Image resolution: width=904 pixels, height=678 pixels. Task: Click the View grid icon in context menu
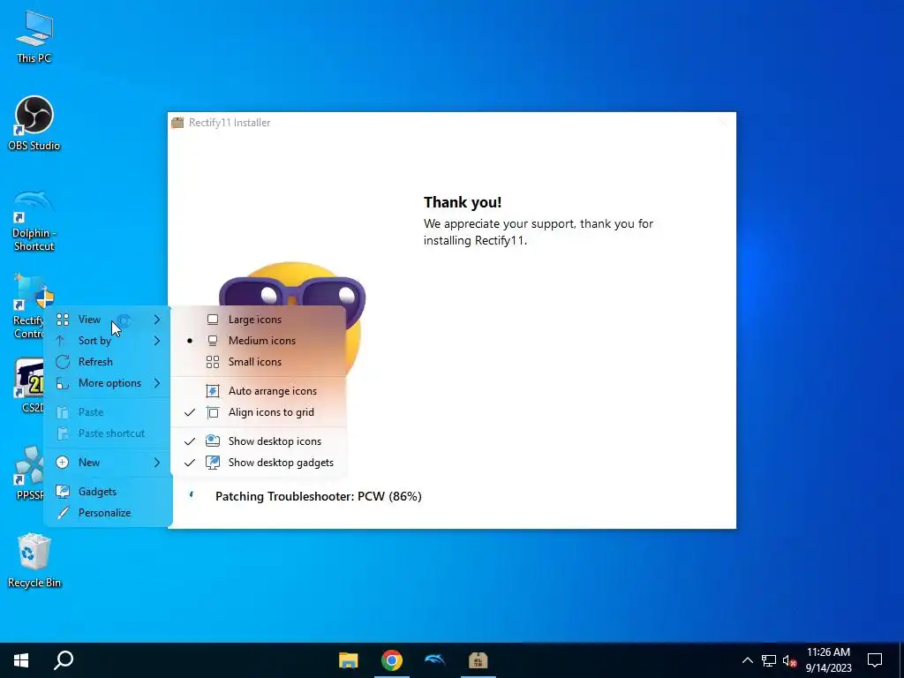(x=63, y=320)
